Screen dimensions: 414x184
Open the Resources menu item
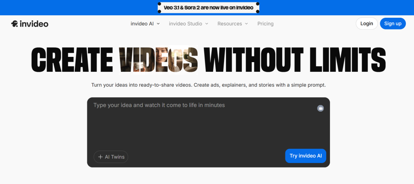click(232, 24)
